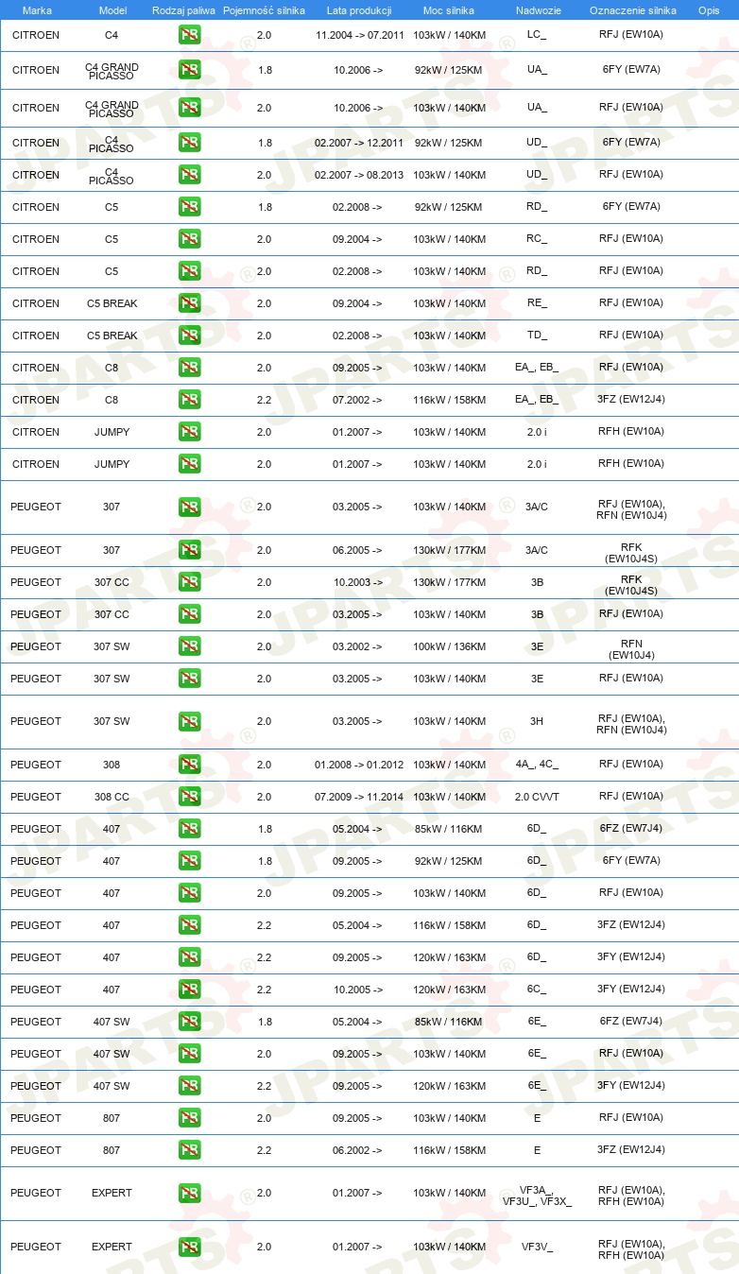This screenshot has height=1274, width=739.
Task: Click 6FZ (EW7J4) in the 407 SW row
Action: tap(631, 1022)
